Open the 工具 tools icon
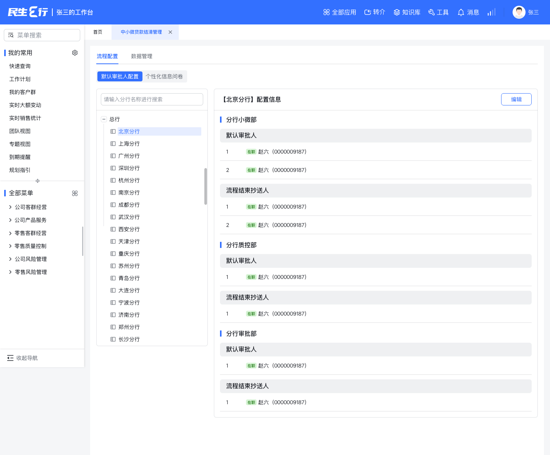This screenshot has height=455, width=550. [432, 12]
